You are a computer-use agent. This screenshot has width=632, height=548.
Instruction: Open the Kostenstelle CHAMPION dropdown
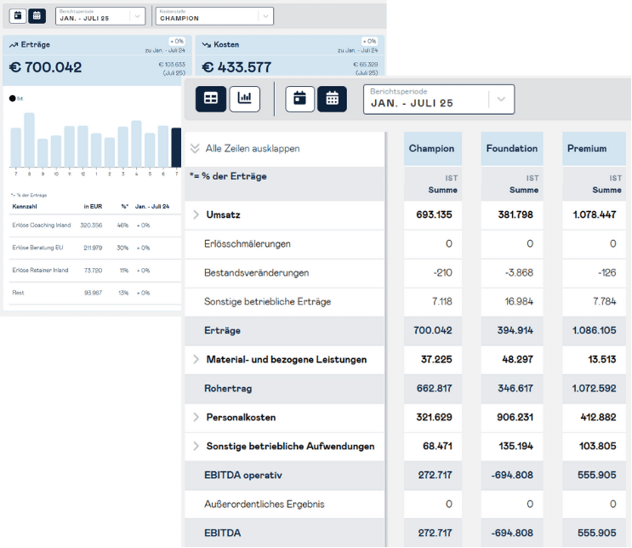(x=214, y=15)
